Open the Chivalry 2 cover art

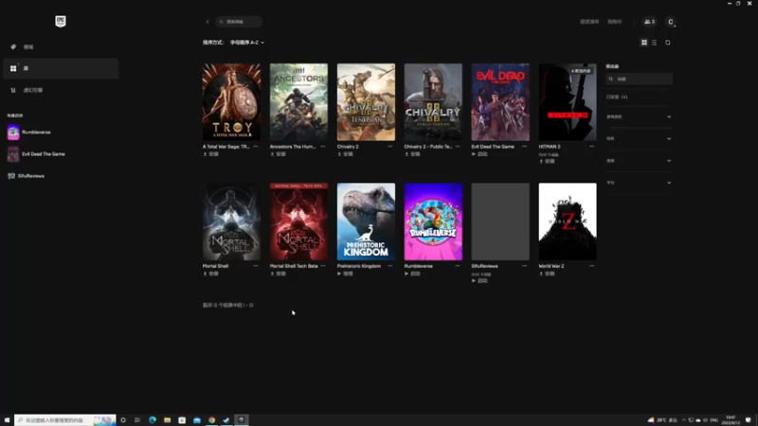click(366, 102)
